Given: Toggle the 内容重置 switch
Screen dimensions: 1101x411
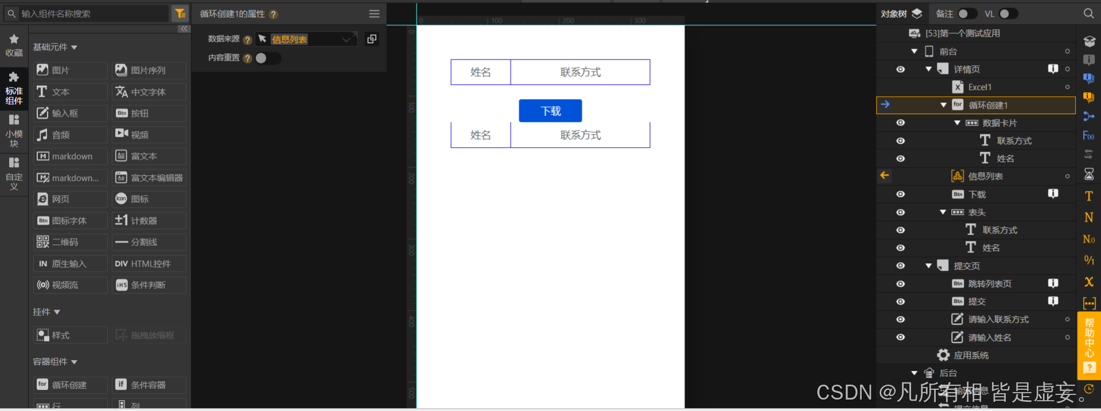Looking at the screenshot, I should [267, 58].
